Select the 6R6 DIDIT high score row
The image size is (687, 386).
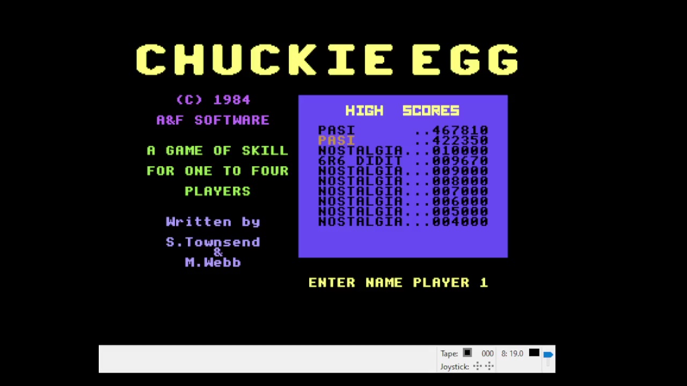(403, 161)
